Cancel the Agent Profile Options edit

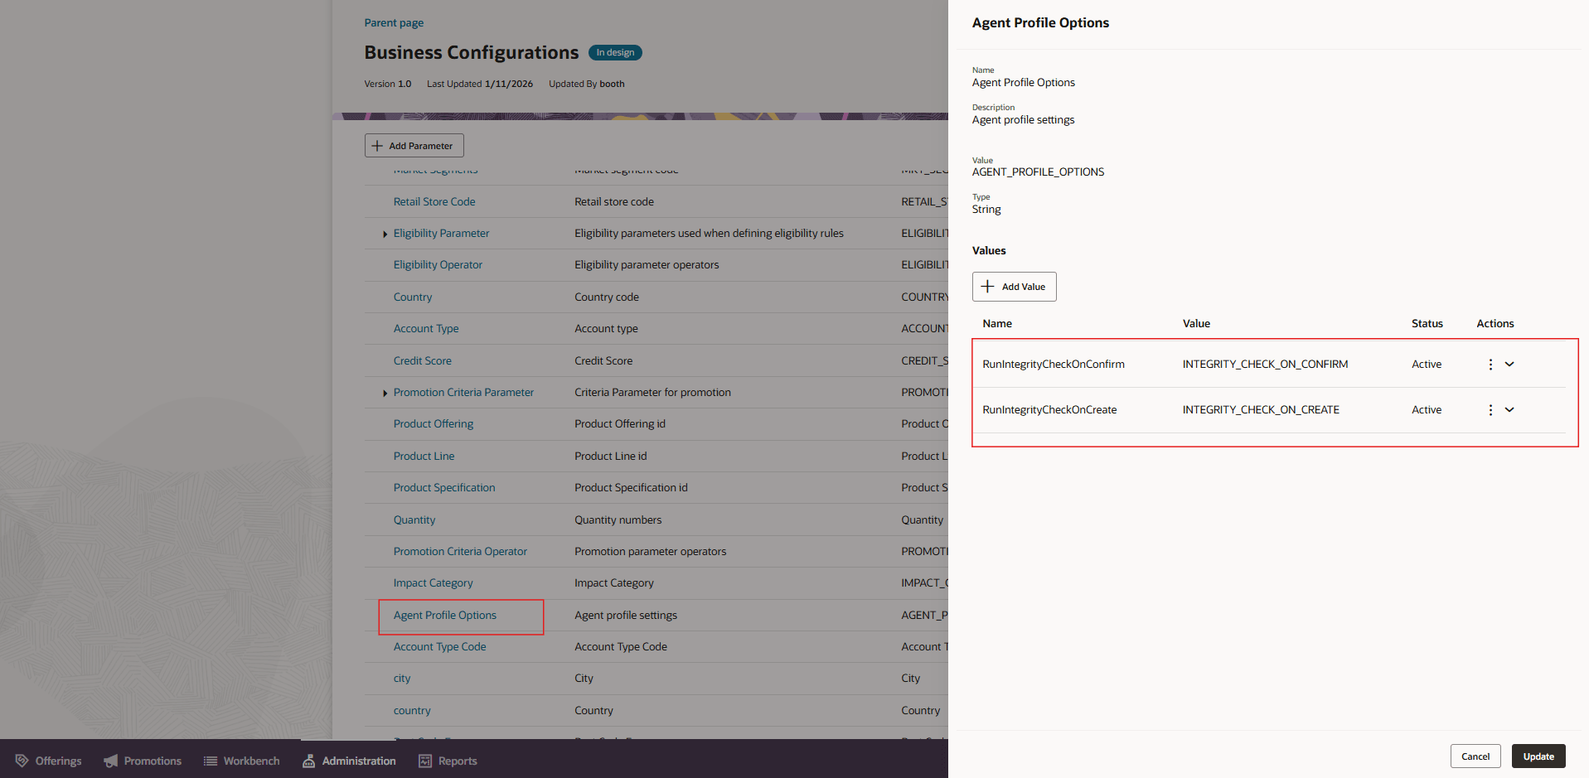point(1475,756)
